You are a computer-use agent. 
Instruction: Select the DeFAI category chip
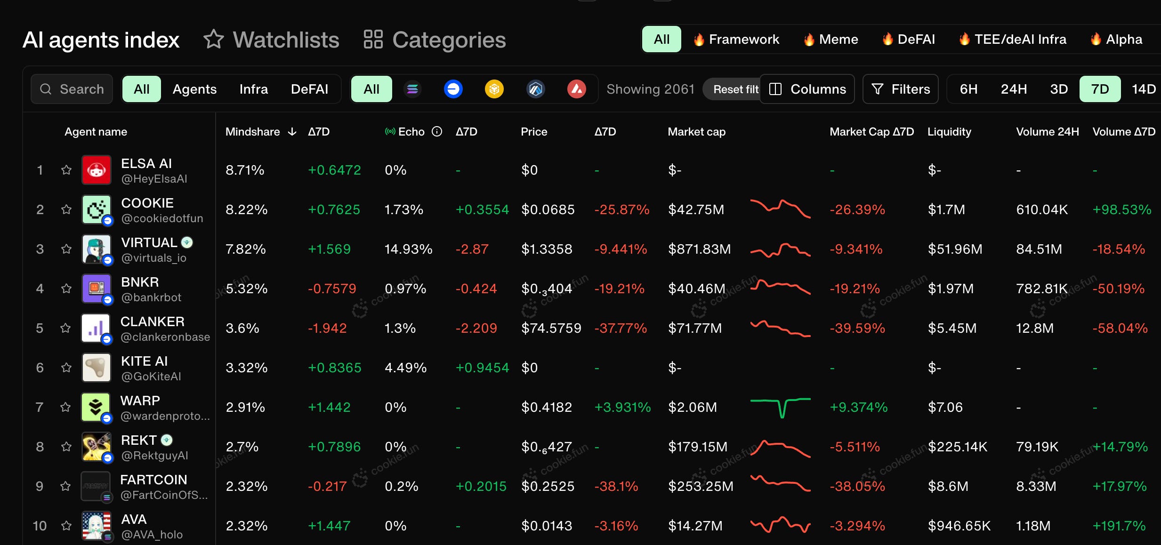(908, 40)
